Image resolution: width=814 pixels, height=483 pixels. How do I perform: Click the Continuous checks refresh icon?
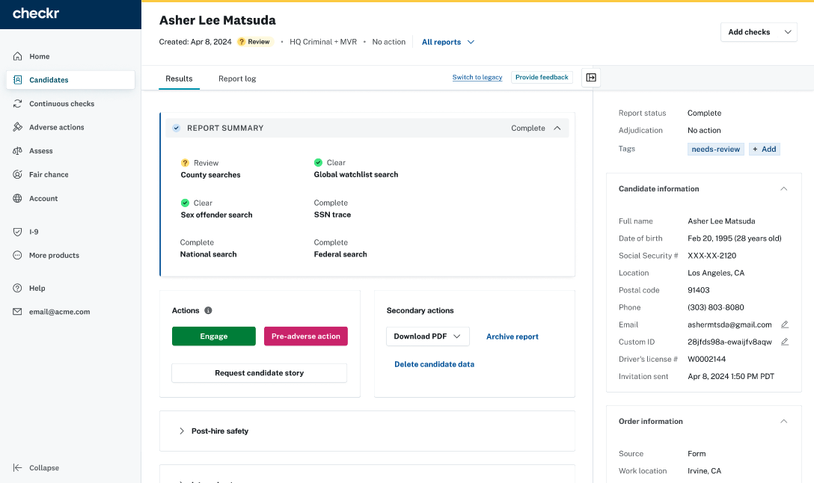click(x=18, y=104)
